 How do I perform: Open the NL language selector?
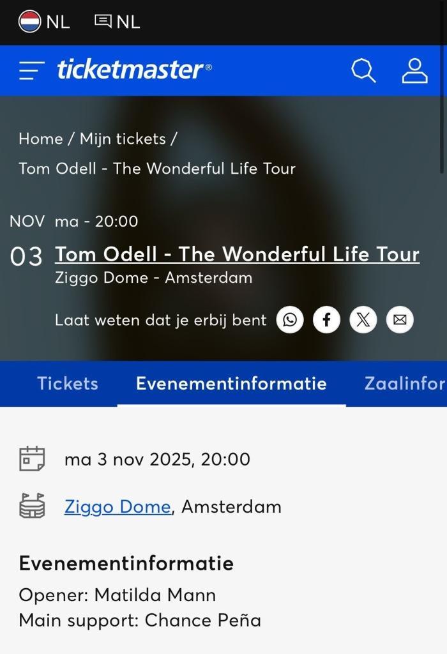pos(117,22)
